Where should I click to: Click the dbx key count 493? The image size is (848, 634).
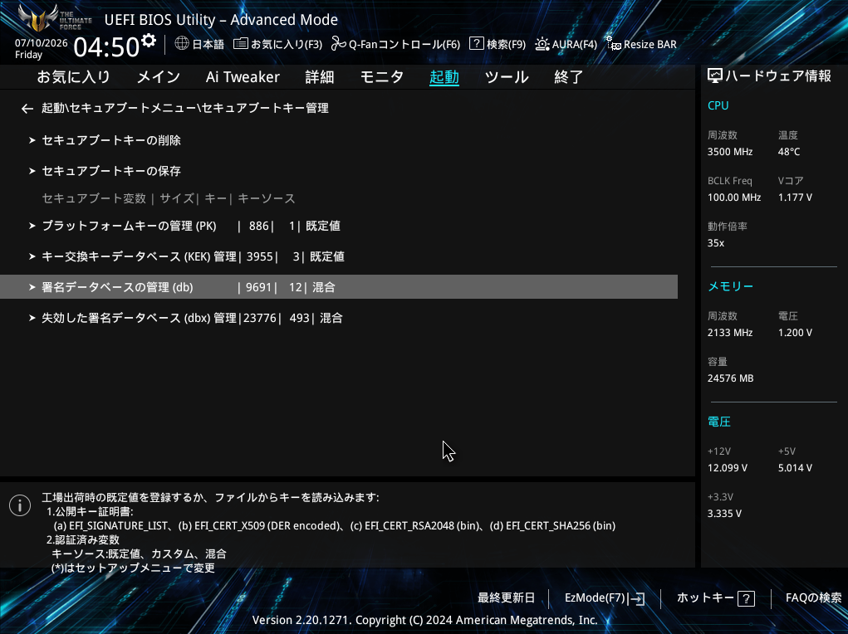point(299,318)
